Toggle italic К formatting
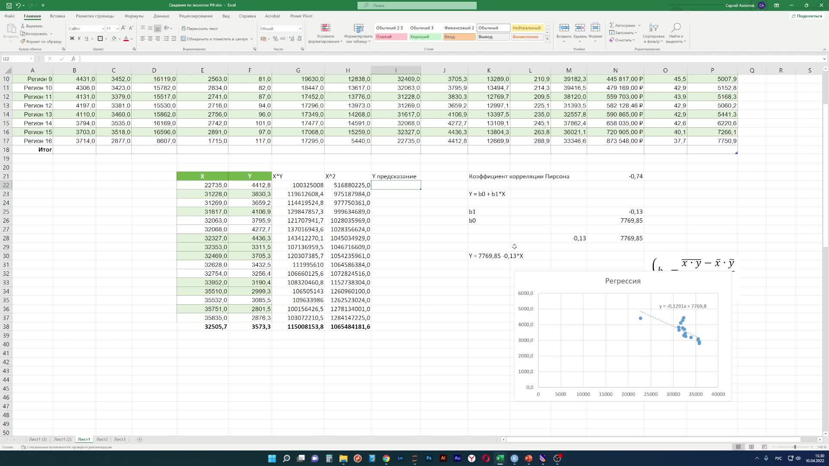829x466 pixels. (79, 38)
